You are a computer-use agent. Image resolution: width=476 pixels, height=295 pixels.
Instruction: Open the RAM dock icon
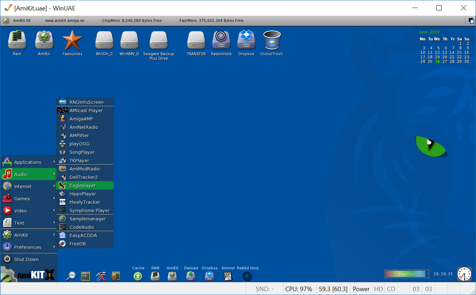[x=155, y=276]
